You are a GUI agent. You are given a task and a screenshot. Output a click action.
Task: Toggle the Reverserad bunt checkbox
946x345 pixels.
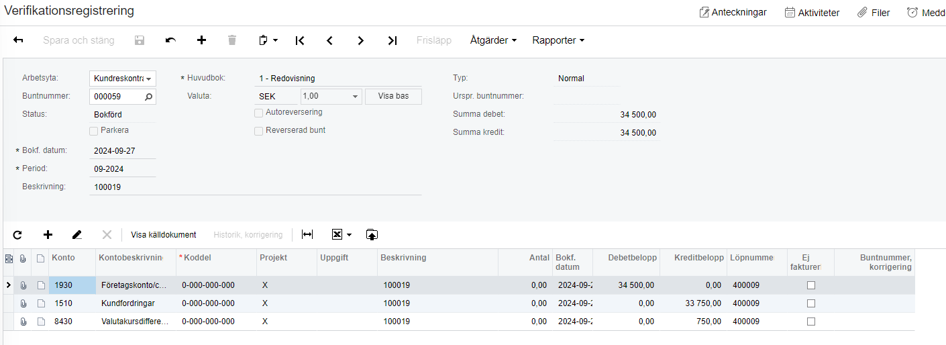[258, 131]
